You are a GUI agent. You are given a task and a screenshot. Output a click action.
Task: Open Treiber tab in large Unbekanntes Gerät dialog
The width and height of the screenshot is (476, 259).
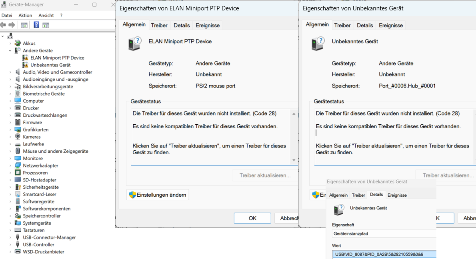[x=342, y=26]
